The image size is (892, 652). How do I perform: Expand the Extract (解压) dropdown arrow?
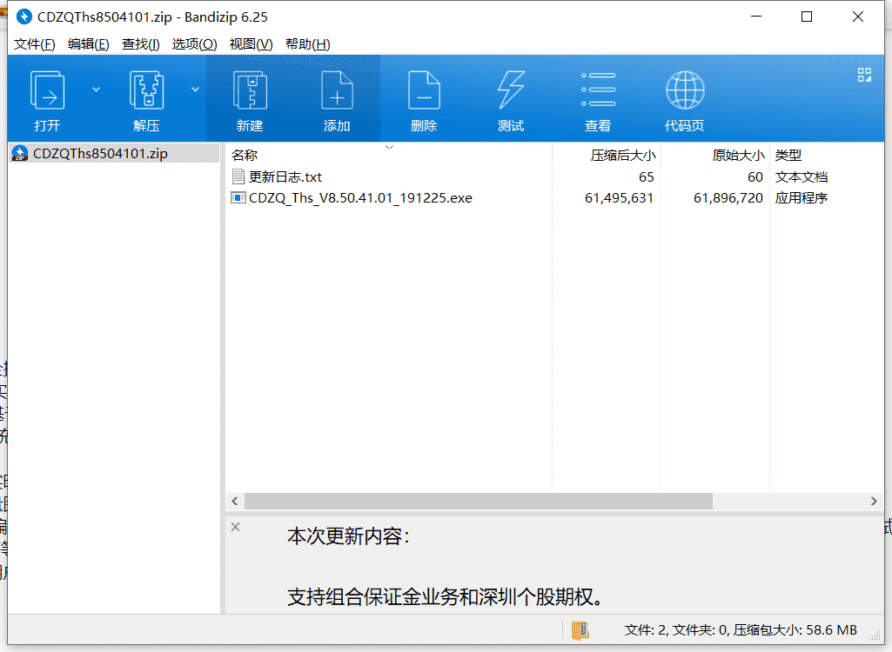pyautogui.click(x=195, y=90)
